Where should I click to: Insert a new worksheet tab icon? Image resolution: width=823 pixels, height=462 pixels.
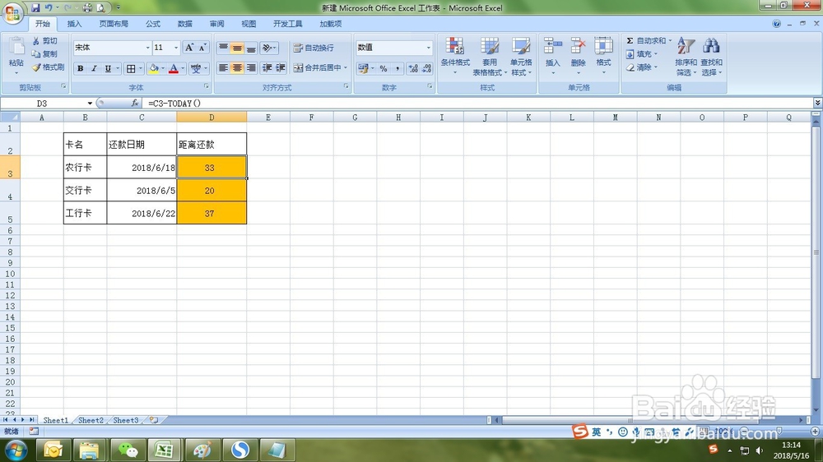pos(154,420)
